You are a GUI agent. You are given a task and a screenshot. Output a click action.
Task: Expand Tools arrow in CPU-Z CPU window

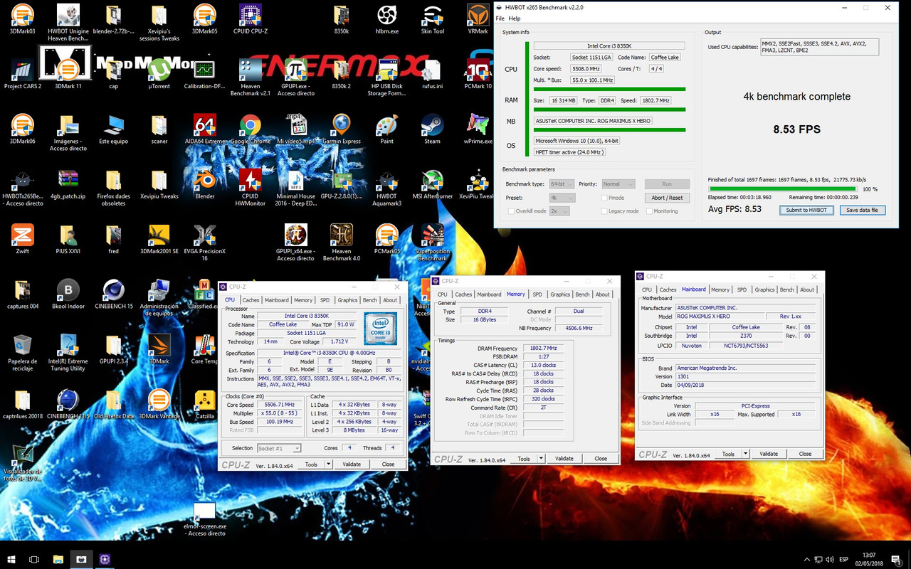329,464
